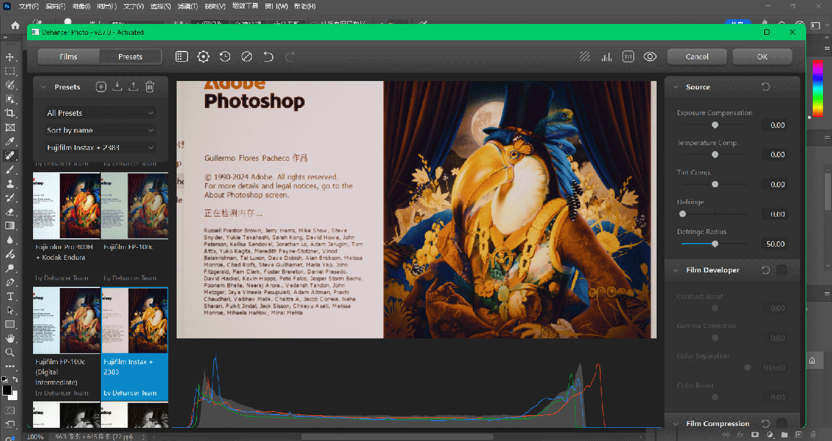Toggle the histogram bars icon
Screen dimensions: 832x441
pos(606,56)
